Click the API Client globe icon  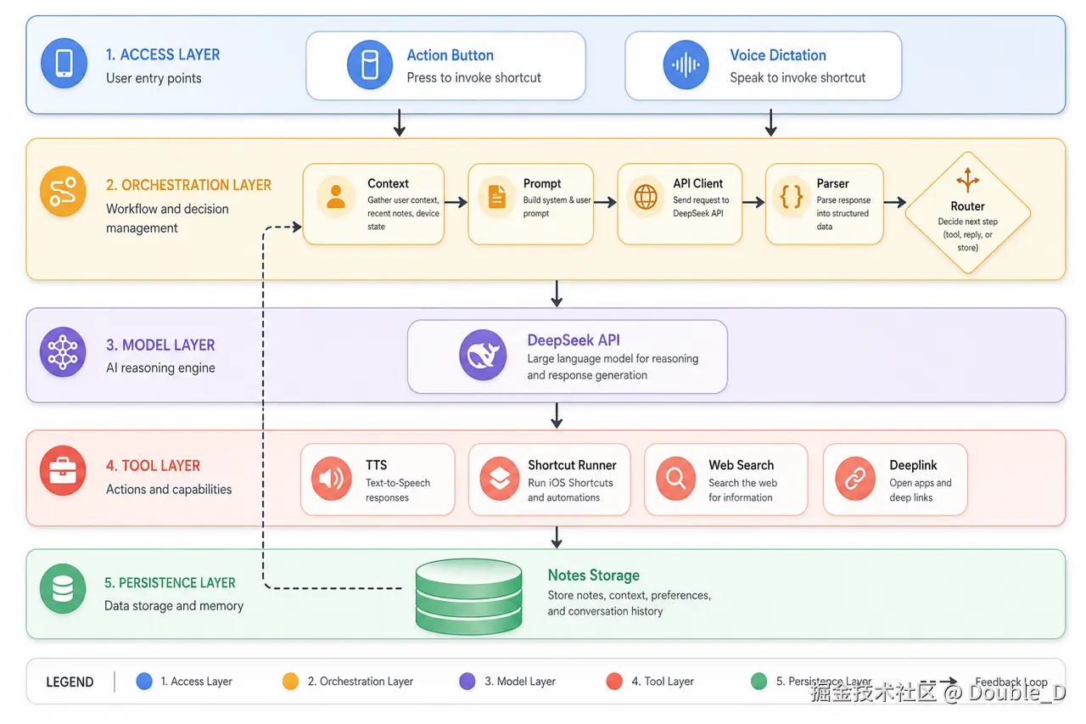(x=647, y=197)
